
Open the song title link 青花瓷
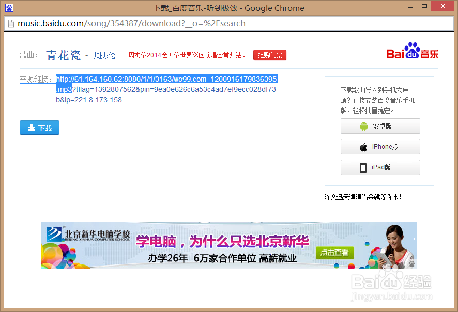click(63, 55)
